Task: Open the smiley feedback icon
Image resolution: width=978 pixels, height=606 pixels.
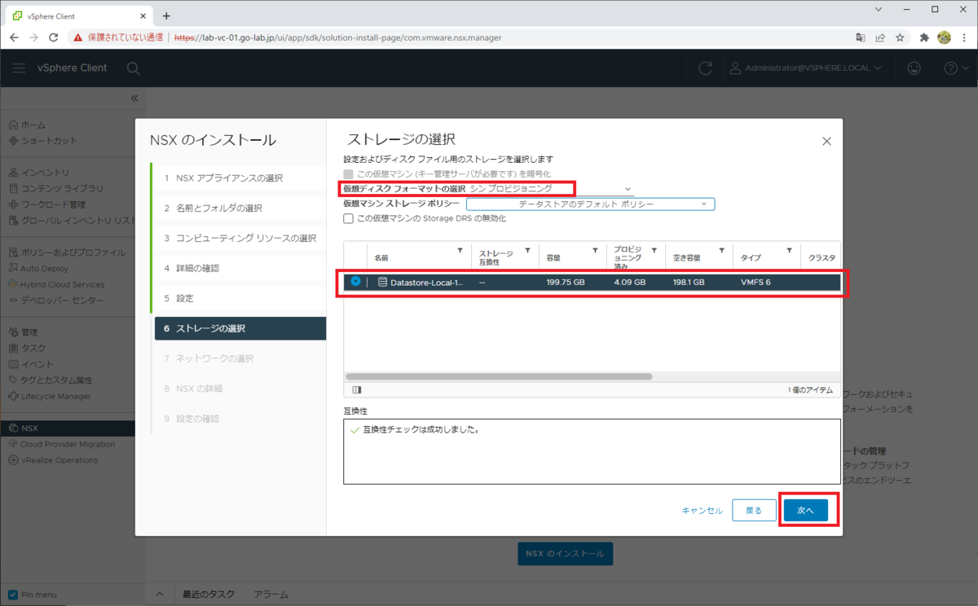Action: (x=914, y=68)
